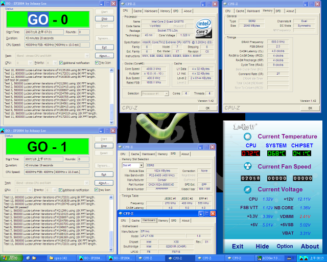327x262 pixels.
Task: Click the red VDIMM 2.41V value
Action: coord(305,216)
